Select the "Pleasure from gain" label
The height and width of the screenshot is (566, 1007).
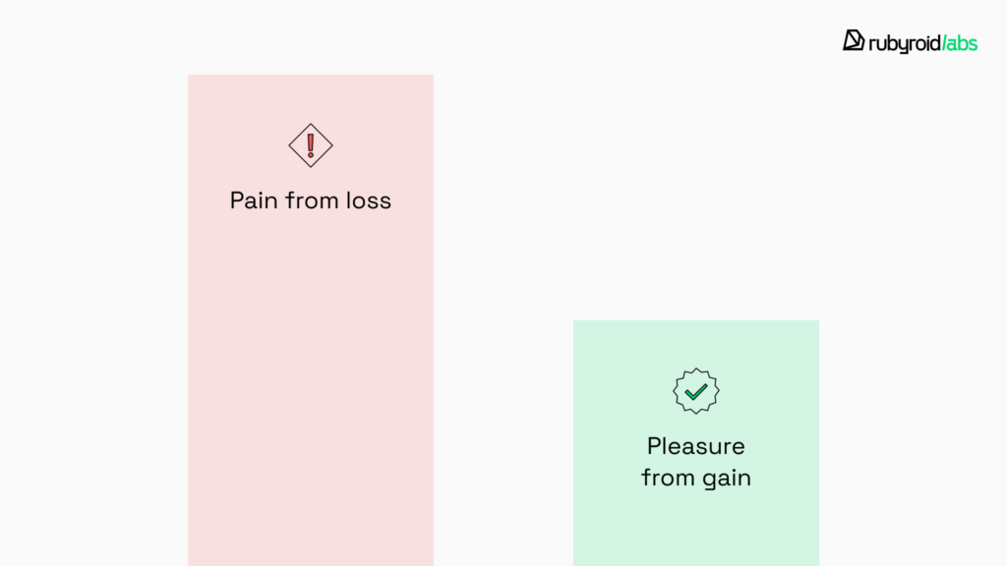click(x=696, y=462)
